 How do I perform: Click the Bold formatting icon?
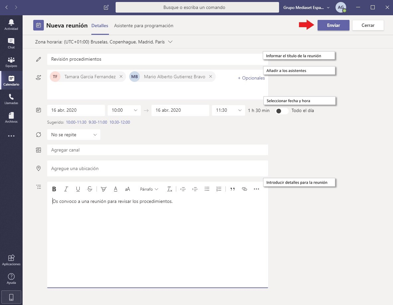(54, 189)
